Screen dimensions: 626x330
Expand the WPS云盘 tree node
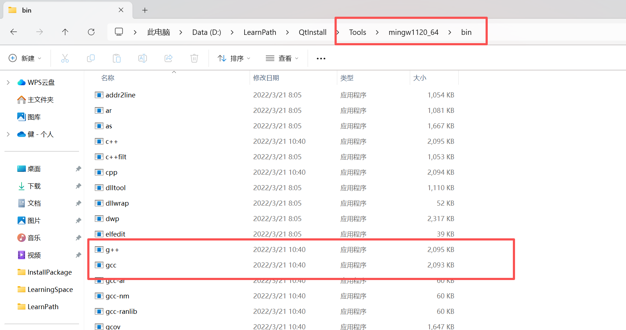click(8, 82)
